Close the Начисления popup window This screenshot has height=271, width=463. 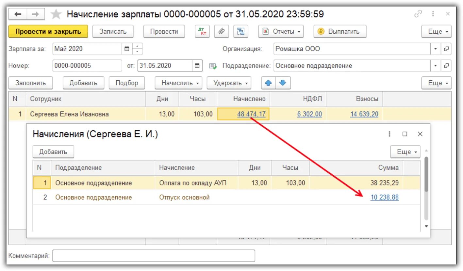[420, 134]
